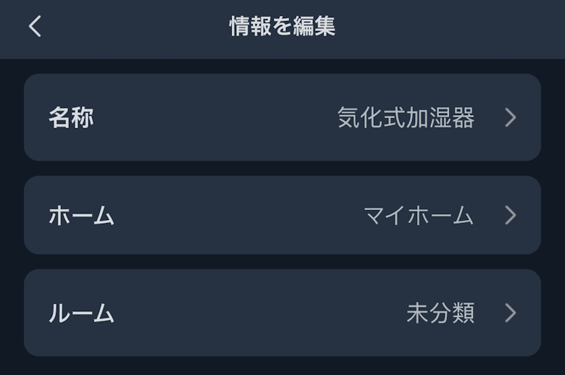Tap dark gap between ホーム and ルーム cards
Image resolution: width=565 pixels, height=375 pixels.
(x=282, y=262)
